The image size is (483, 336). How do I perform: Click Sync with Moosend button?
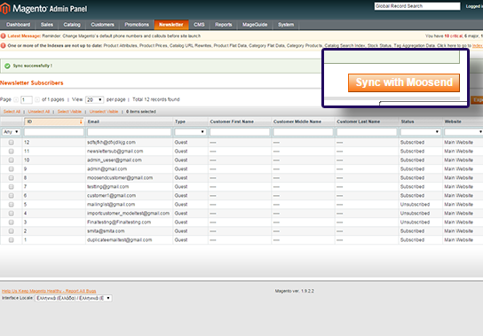404,82
